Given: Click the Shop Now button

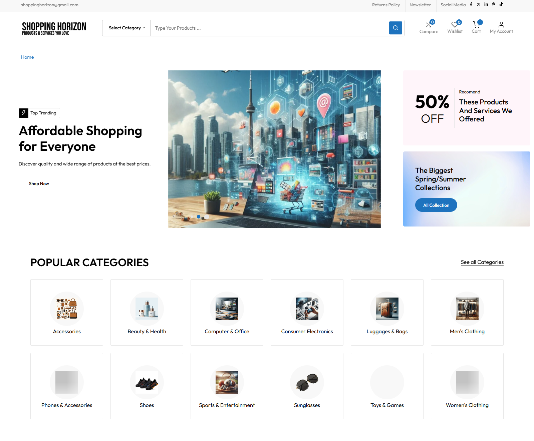Looking at the screenshot, I should [x=39, y=183].
